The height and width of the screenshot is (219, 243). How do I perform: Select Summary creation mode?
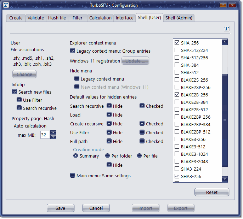click(76, 156)
